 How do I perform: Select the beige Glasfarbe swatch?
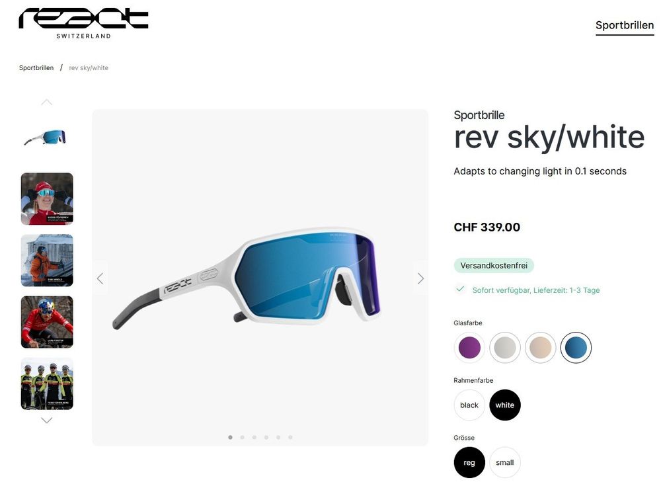point(541,347)
